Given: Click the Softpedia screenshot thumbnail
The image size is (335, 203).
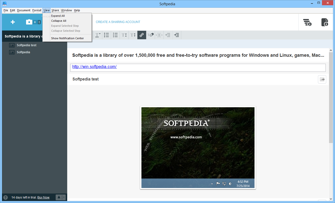Looking at the screenshot, I should click(x=198, y=148).
